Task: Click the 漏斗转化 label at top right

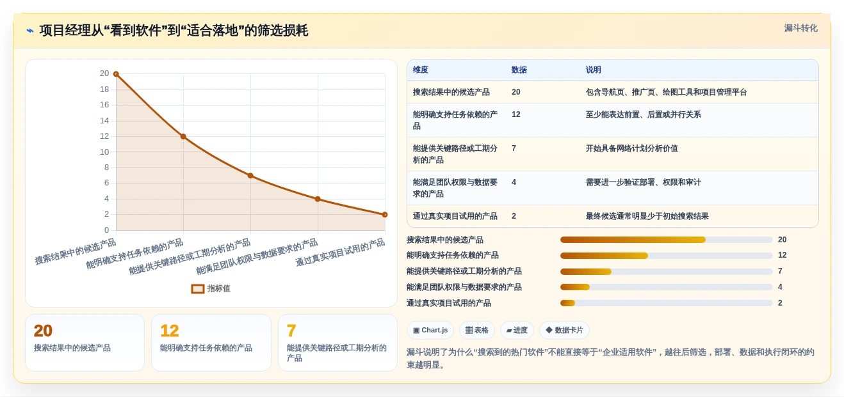Action: (x=800, y=28)
